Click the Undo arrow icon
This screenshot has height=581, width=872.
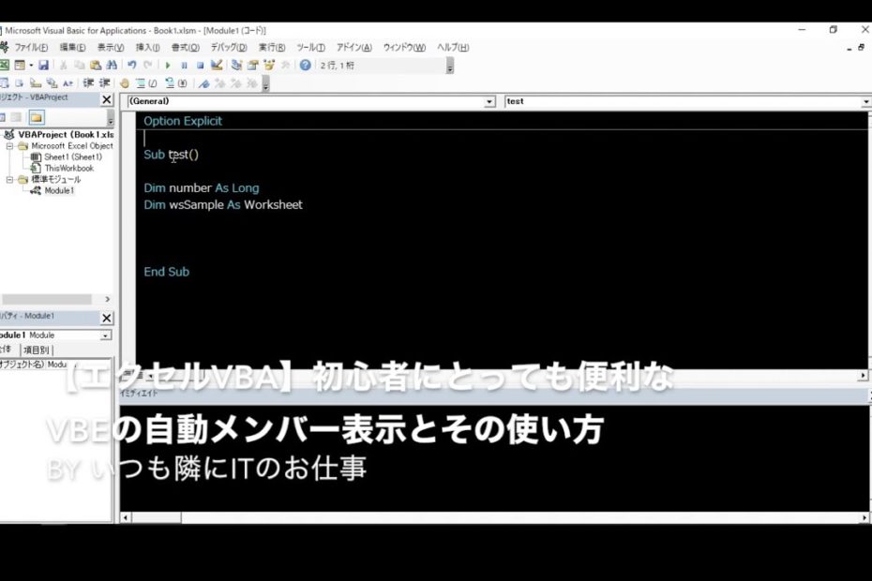[x=131, y=66]
